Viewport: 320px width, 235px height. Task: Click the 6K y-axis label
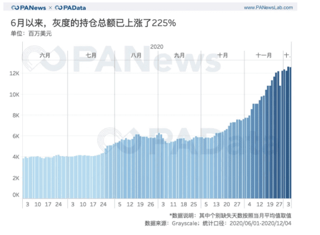tap(16, 136)
